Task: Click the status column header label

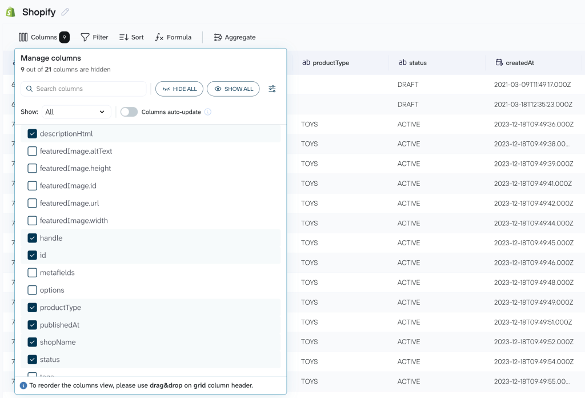Action: tap(418, 63)
